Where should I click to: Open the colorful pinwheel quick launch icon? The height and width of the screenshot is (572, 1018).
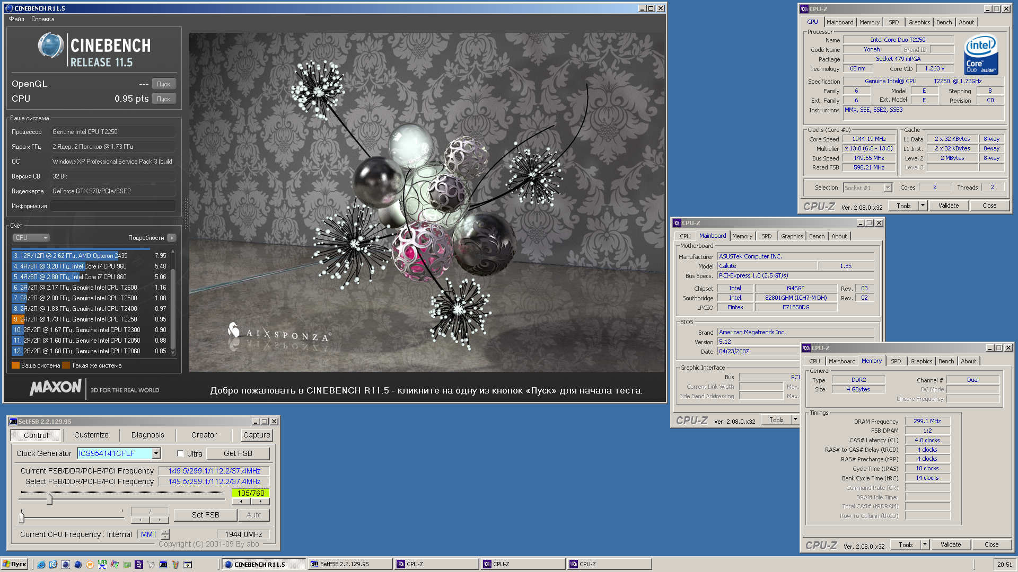[115, 565]
